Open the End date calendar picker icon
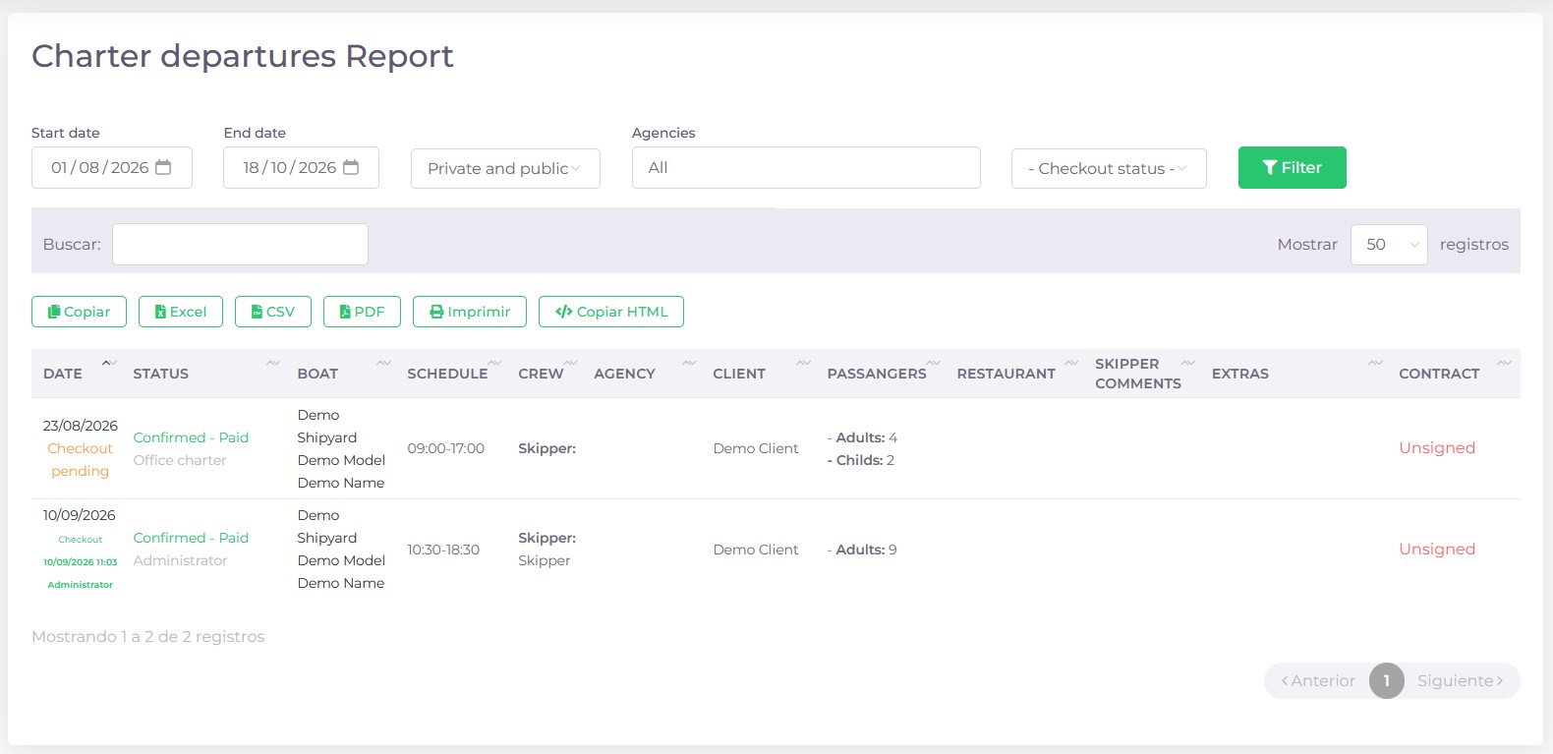This screenshot has width=1553, height=754. 351,167
